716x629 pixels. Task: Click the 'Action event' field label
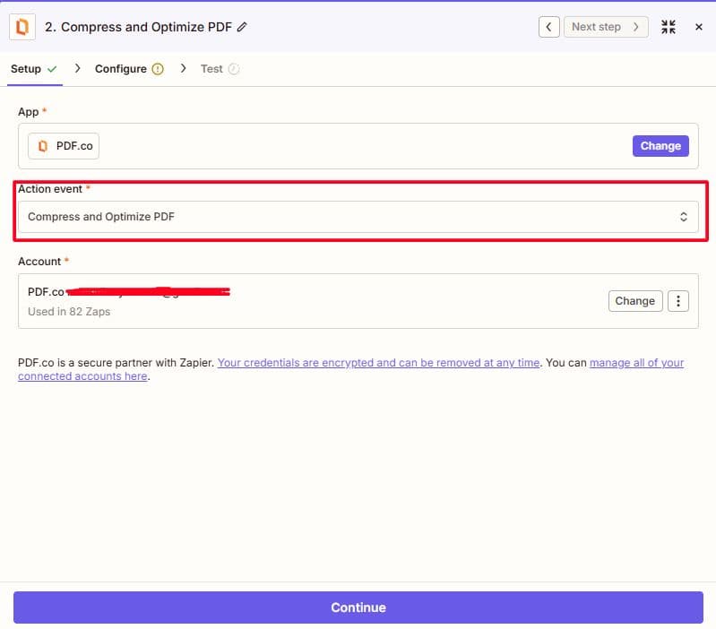(50, 189)
